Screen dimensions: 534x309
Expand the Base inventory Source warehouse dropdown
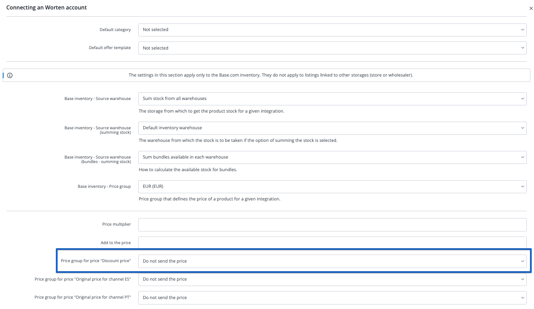pos(332,99)
